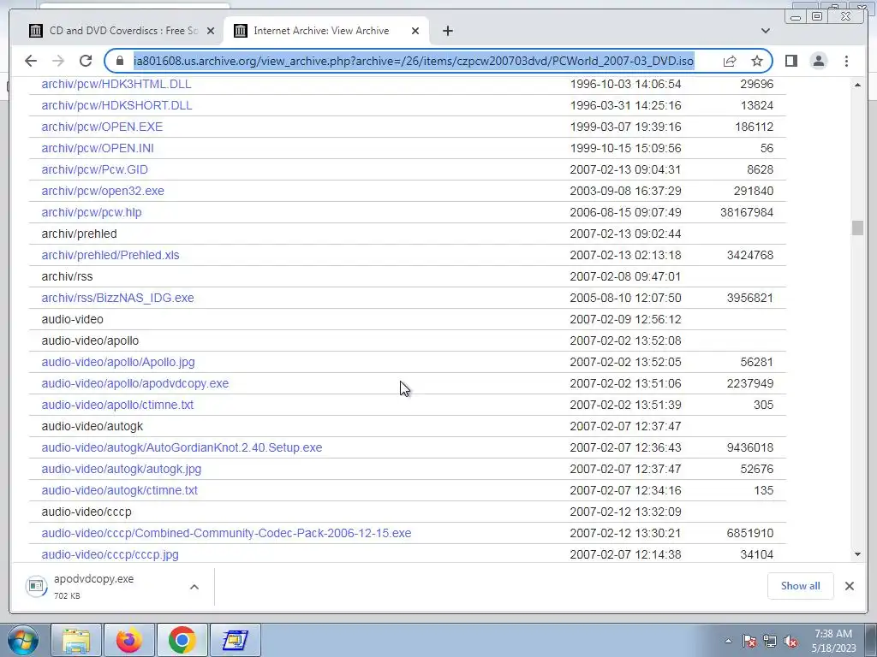Image resolution: width=877 pixels, height=657 pixels.
Task: Bookmark this page with the star
Action: [757, 61]
